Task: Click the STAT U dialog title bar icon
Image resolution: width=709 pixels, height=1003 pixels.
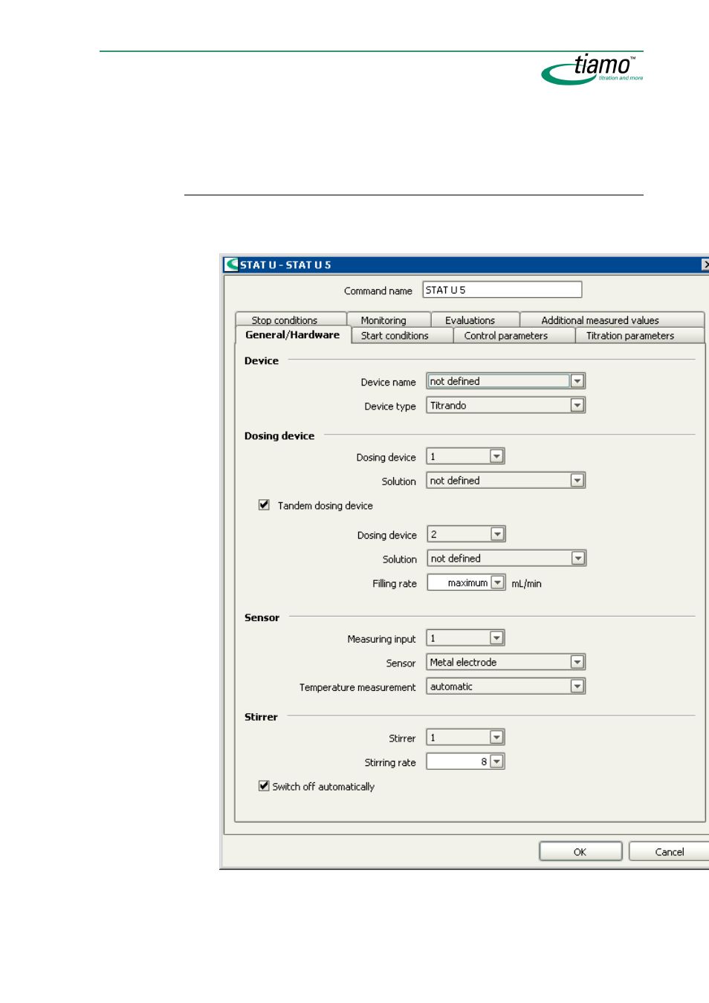Action: (232, 264)
